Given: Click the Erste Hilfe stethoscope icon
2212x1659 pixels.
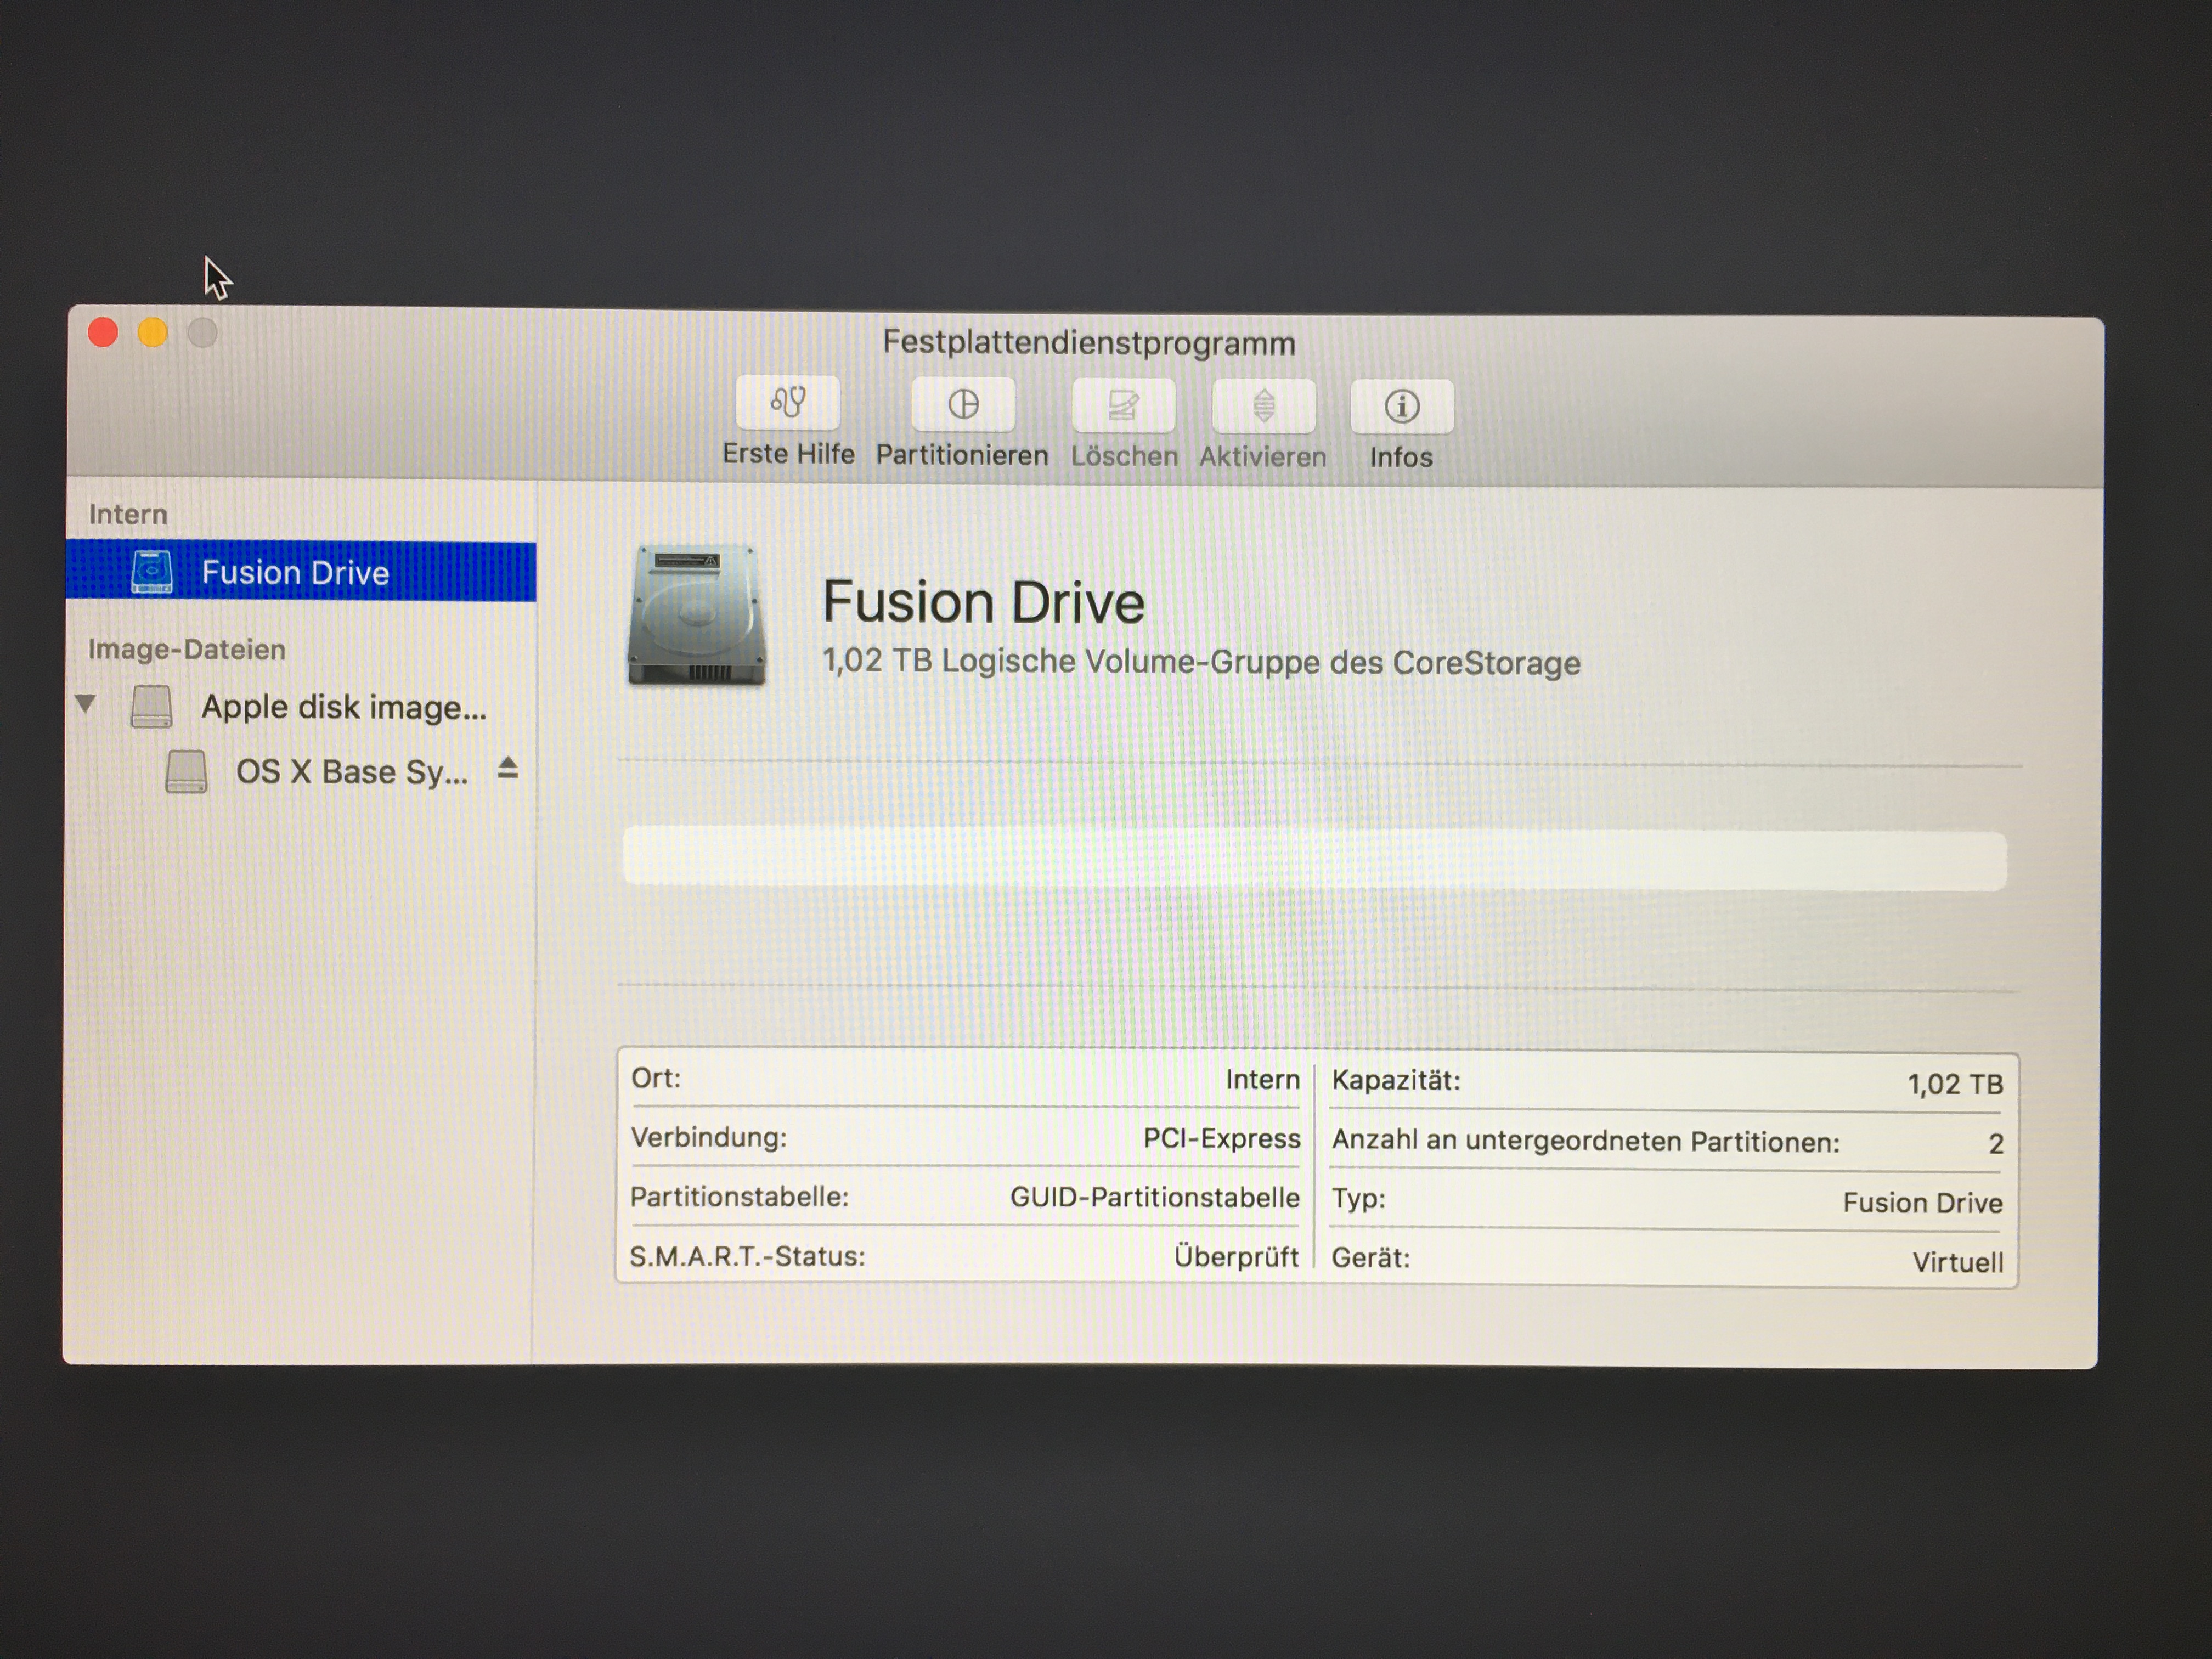Looking at the screenshot, I should (x=788, y=403).
